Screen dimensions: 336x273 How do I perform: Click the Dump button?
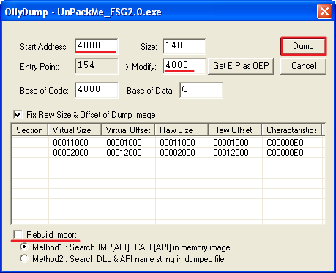[303, 46]
